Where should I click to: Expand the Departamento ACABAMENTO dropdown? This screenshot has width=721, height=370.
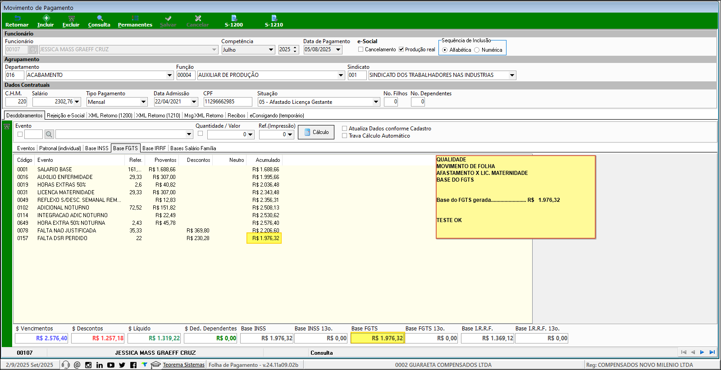pos(170,75)
